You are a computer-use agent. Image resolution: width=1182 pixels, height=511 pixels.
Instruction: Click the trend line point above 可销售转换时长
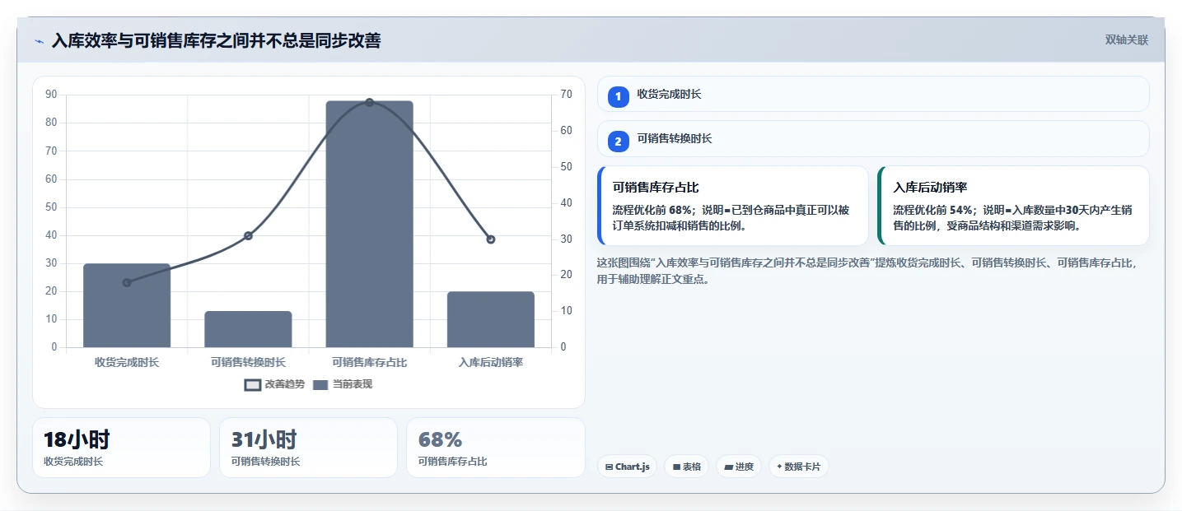click(248, 236)
